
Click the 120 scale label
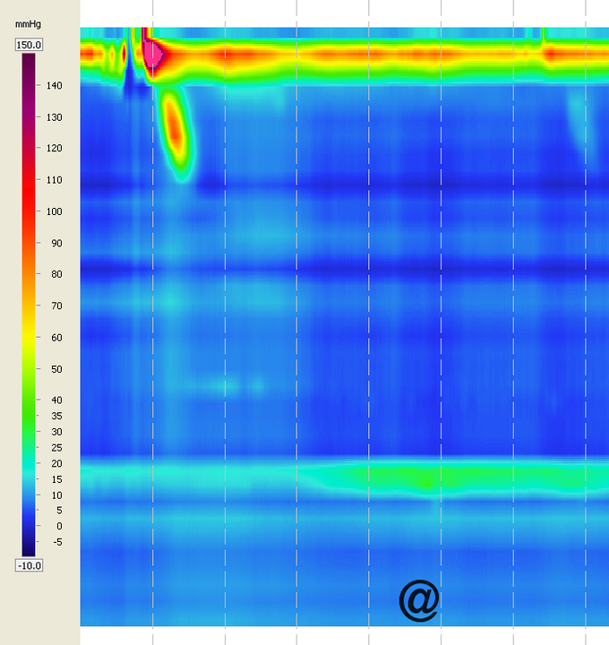click(x=55, y=148)
